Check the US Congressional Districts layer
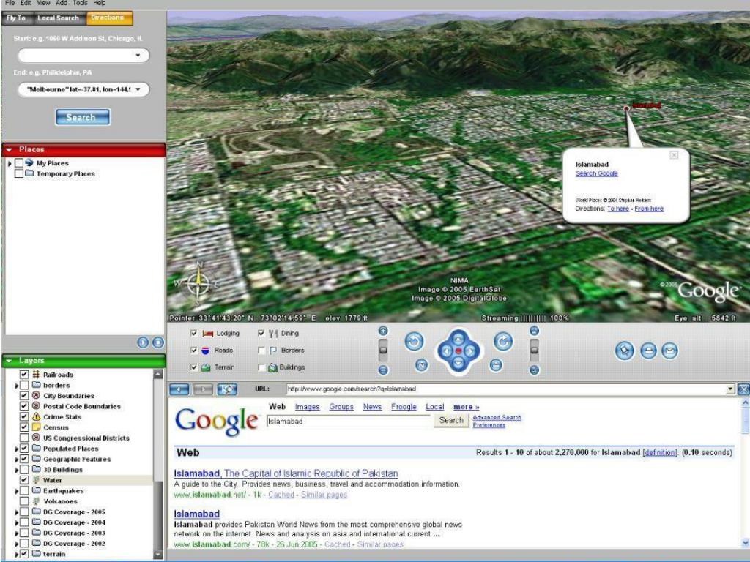The height and width of the screenshot is (562, 750). point(24,438)
